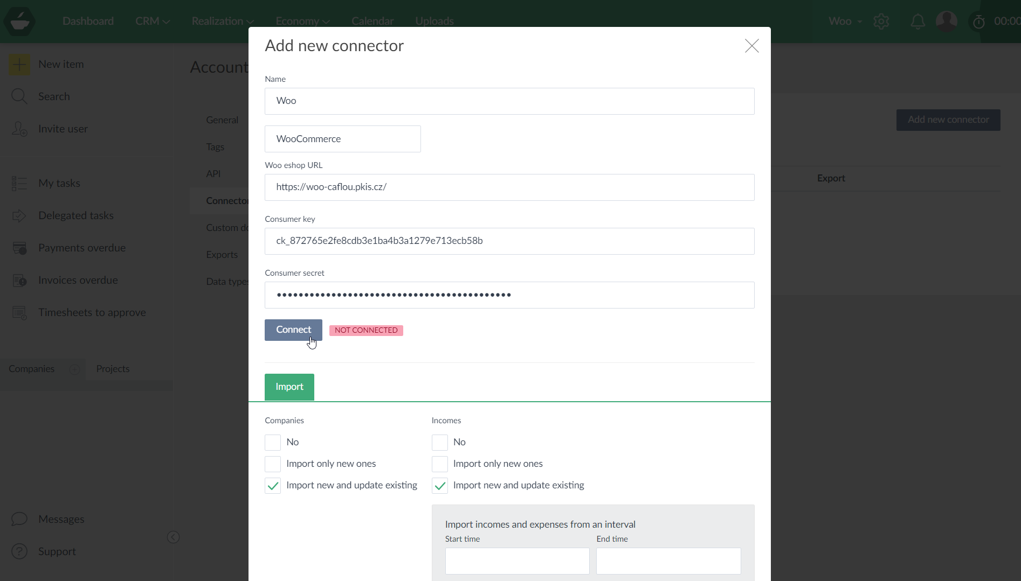Click the settings gear icon
The width and height of the screenshot is (1021, 581).
(881, 22)
